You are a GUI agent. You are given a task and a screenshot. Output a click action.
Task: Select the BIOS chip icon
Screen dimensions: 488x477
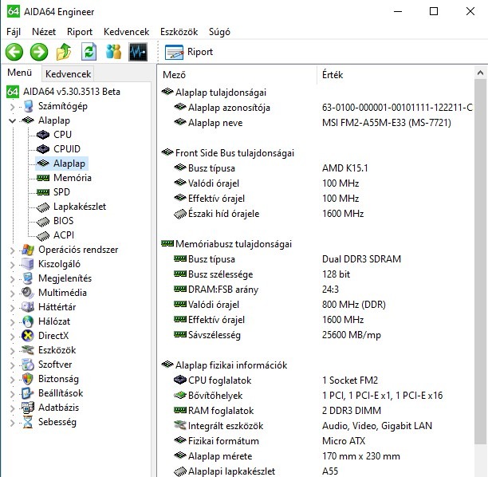pyautogui.click(x=43, y=222)
